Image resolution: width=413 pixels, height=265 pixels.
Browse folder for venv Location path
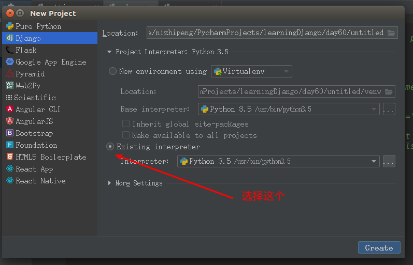pos(389,91)
